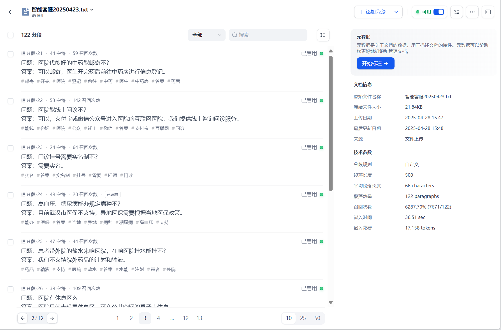The height and width of the screenshot is (330, 501).
Task: Click the 添加分段 button
Action: coord(372,12)
